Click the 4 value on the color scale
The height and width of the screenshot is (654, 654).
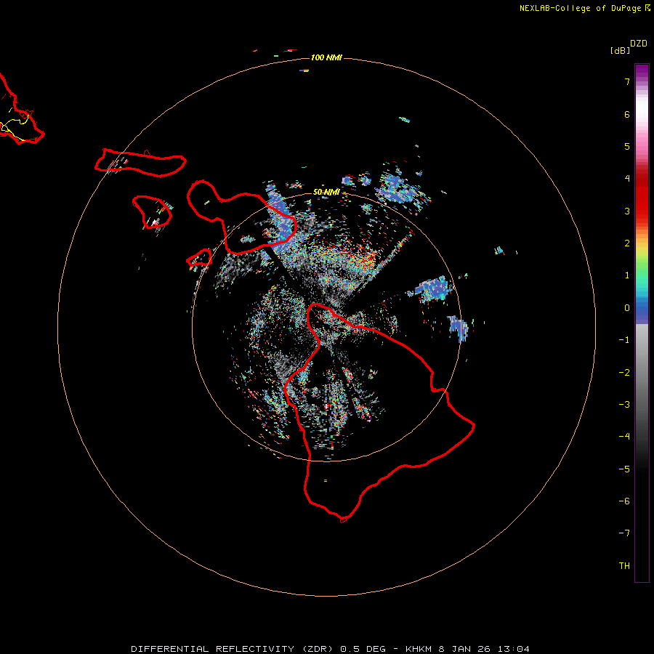pos(627,179)
